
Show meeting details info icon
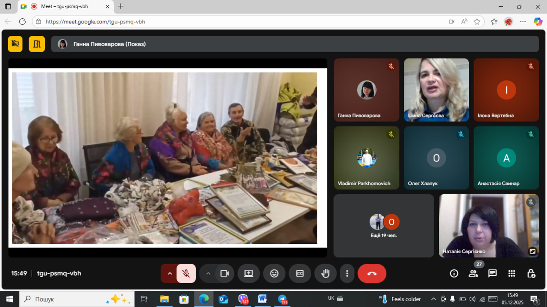[x=454, y=274]
